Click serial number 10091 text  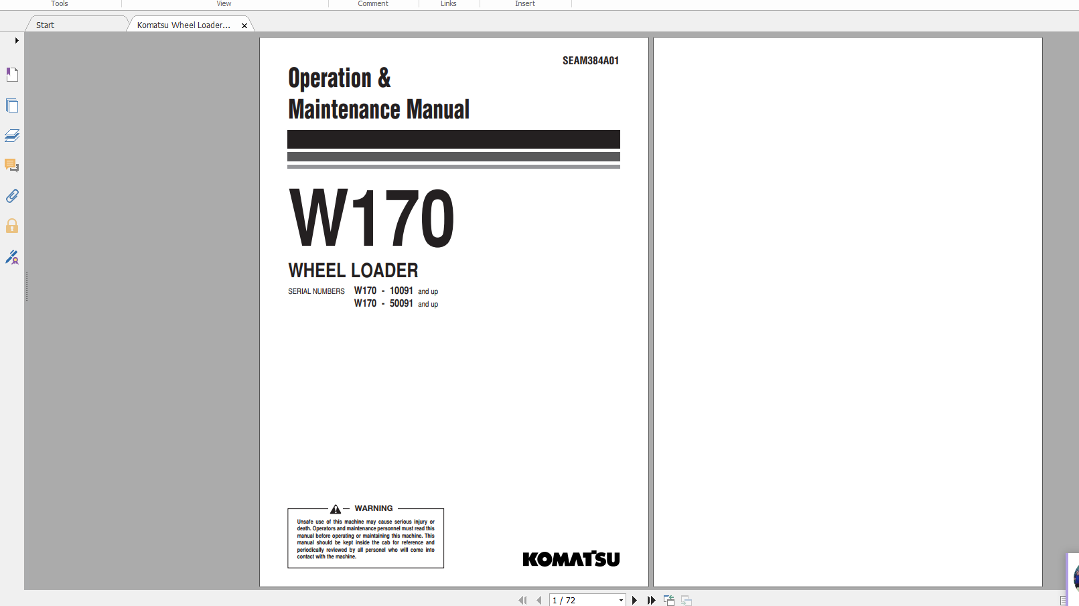(401, 291)
